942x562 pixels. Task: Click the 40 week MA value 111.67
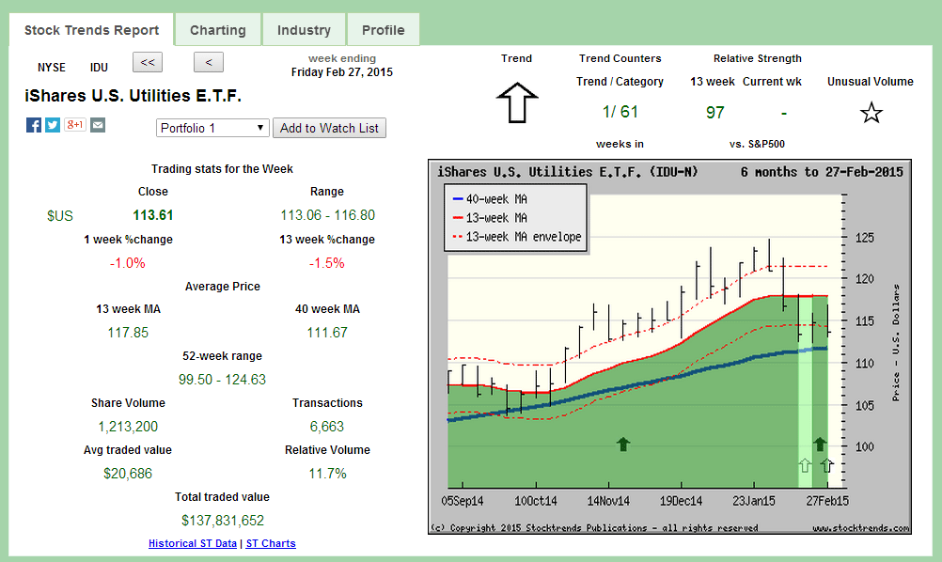coord(327,333)
